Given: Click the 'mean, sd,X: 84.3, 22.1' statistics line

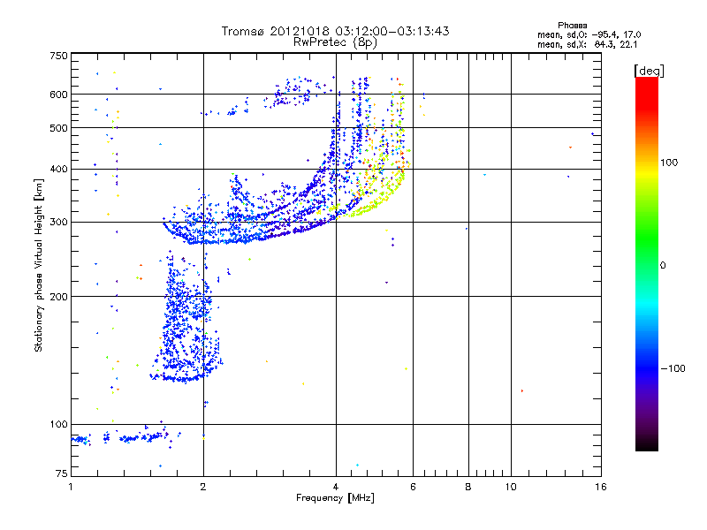Looking at the screenshot, I should pos(587,44).
